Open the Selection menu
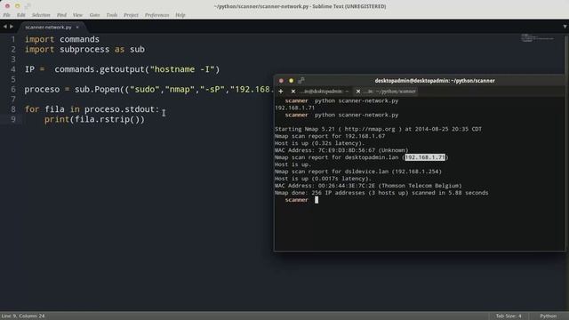This screenshot has height=320, width=569. tap(41, 15)
